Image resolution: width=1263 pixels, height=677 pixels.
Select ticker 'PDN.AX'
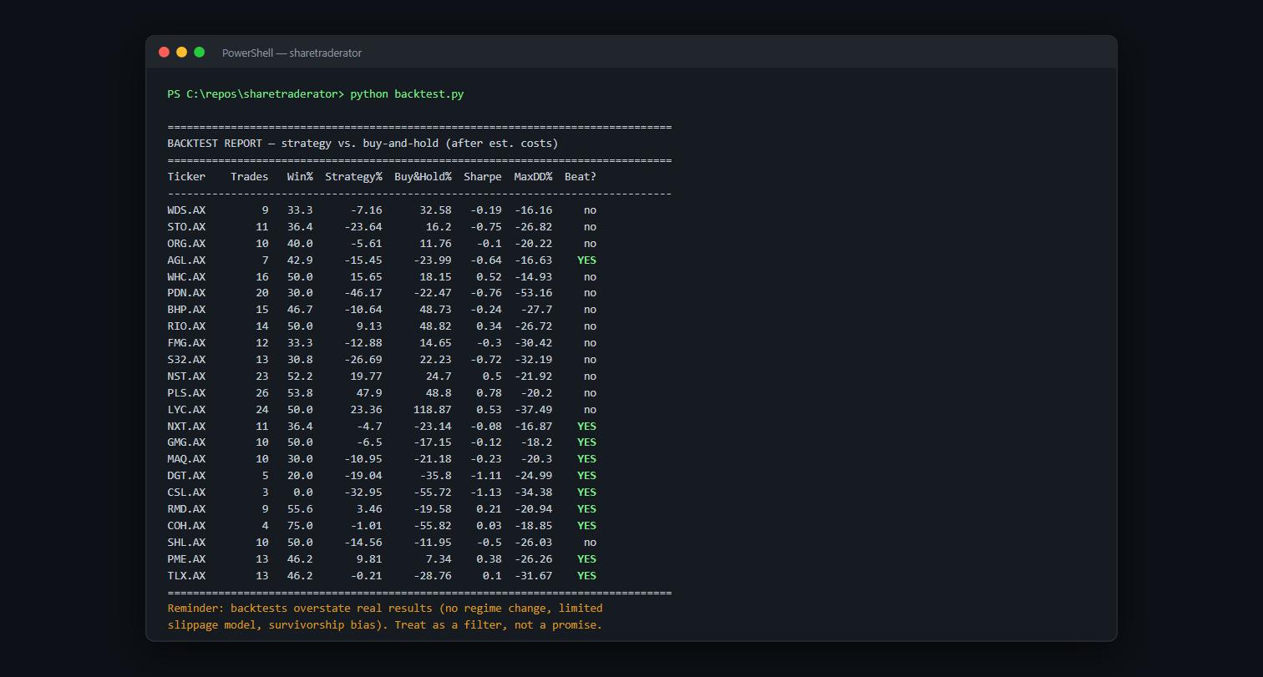pos(186,292)
